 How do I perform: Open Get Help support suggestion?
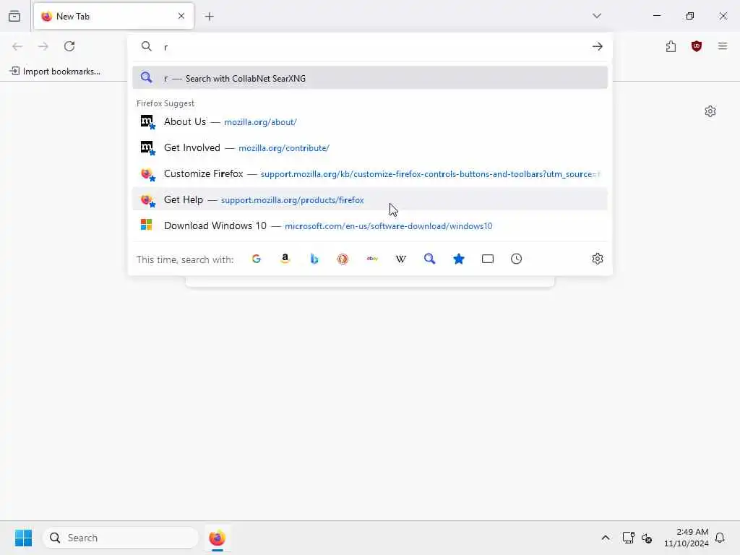(370, 199)
